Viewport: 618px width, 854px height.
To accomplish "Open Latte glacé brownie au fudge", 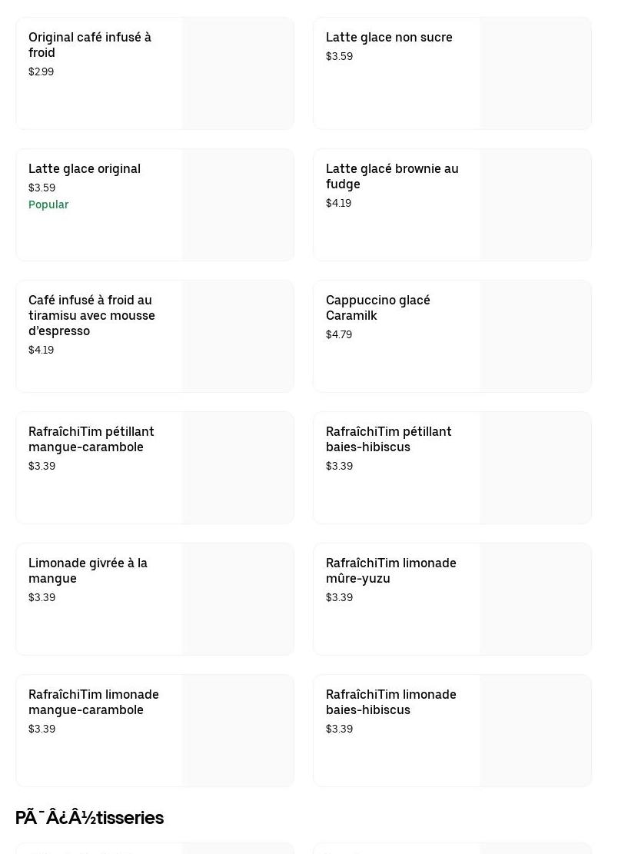I will click(x=392, y=176).
